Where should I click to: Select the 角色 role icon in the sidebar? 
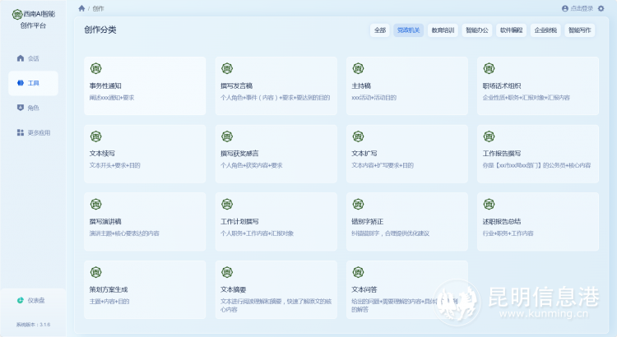(x=21, y=108)
